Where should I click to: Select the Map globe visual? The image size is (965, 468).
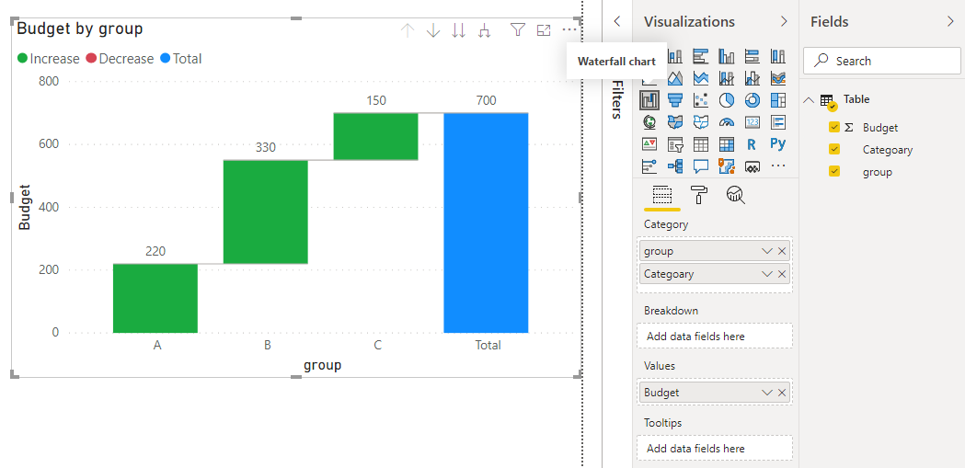point(649,121)
